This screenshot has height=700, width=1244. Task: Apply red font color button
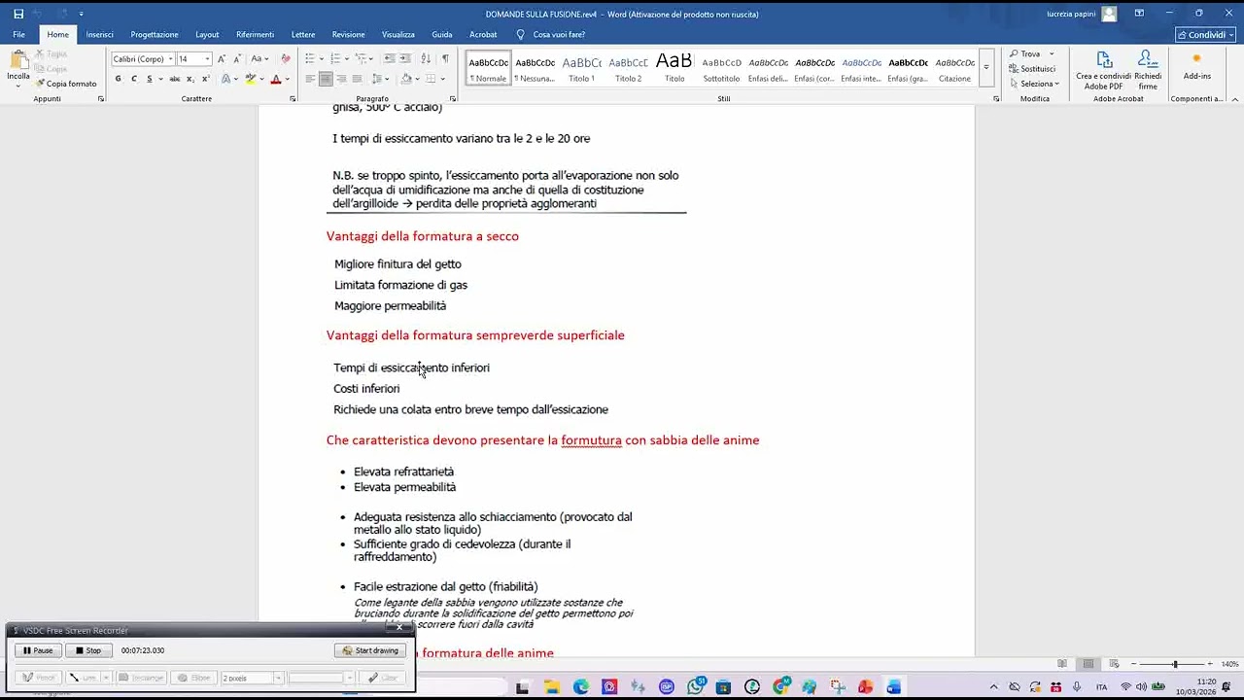(x=275, y=79)
